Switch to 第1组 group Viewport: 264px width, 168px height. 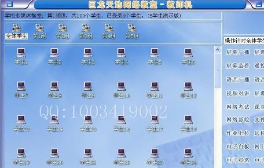[40, 32]
